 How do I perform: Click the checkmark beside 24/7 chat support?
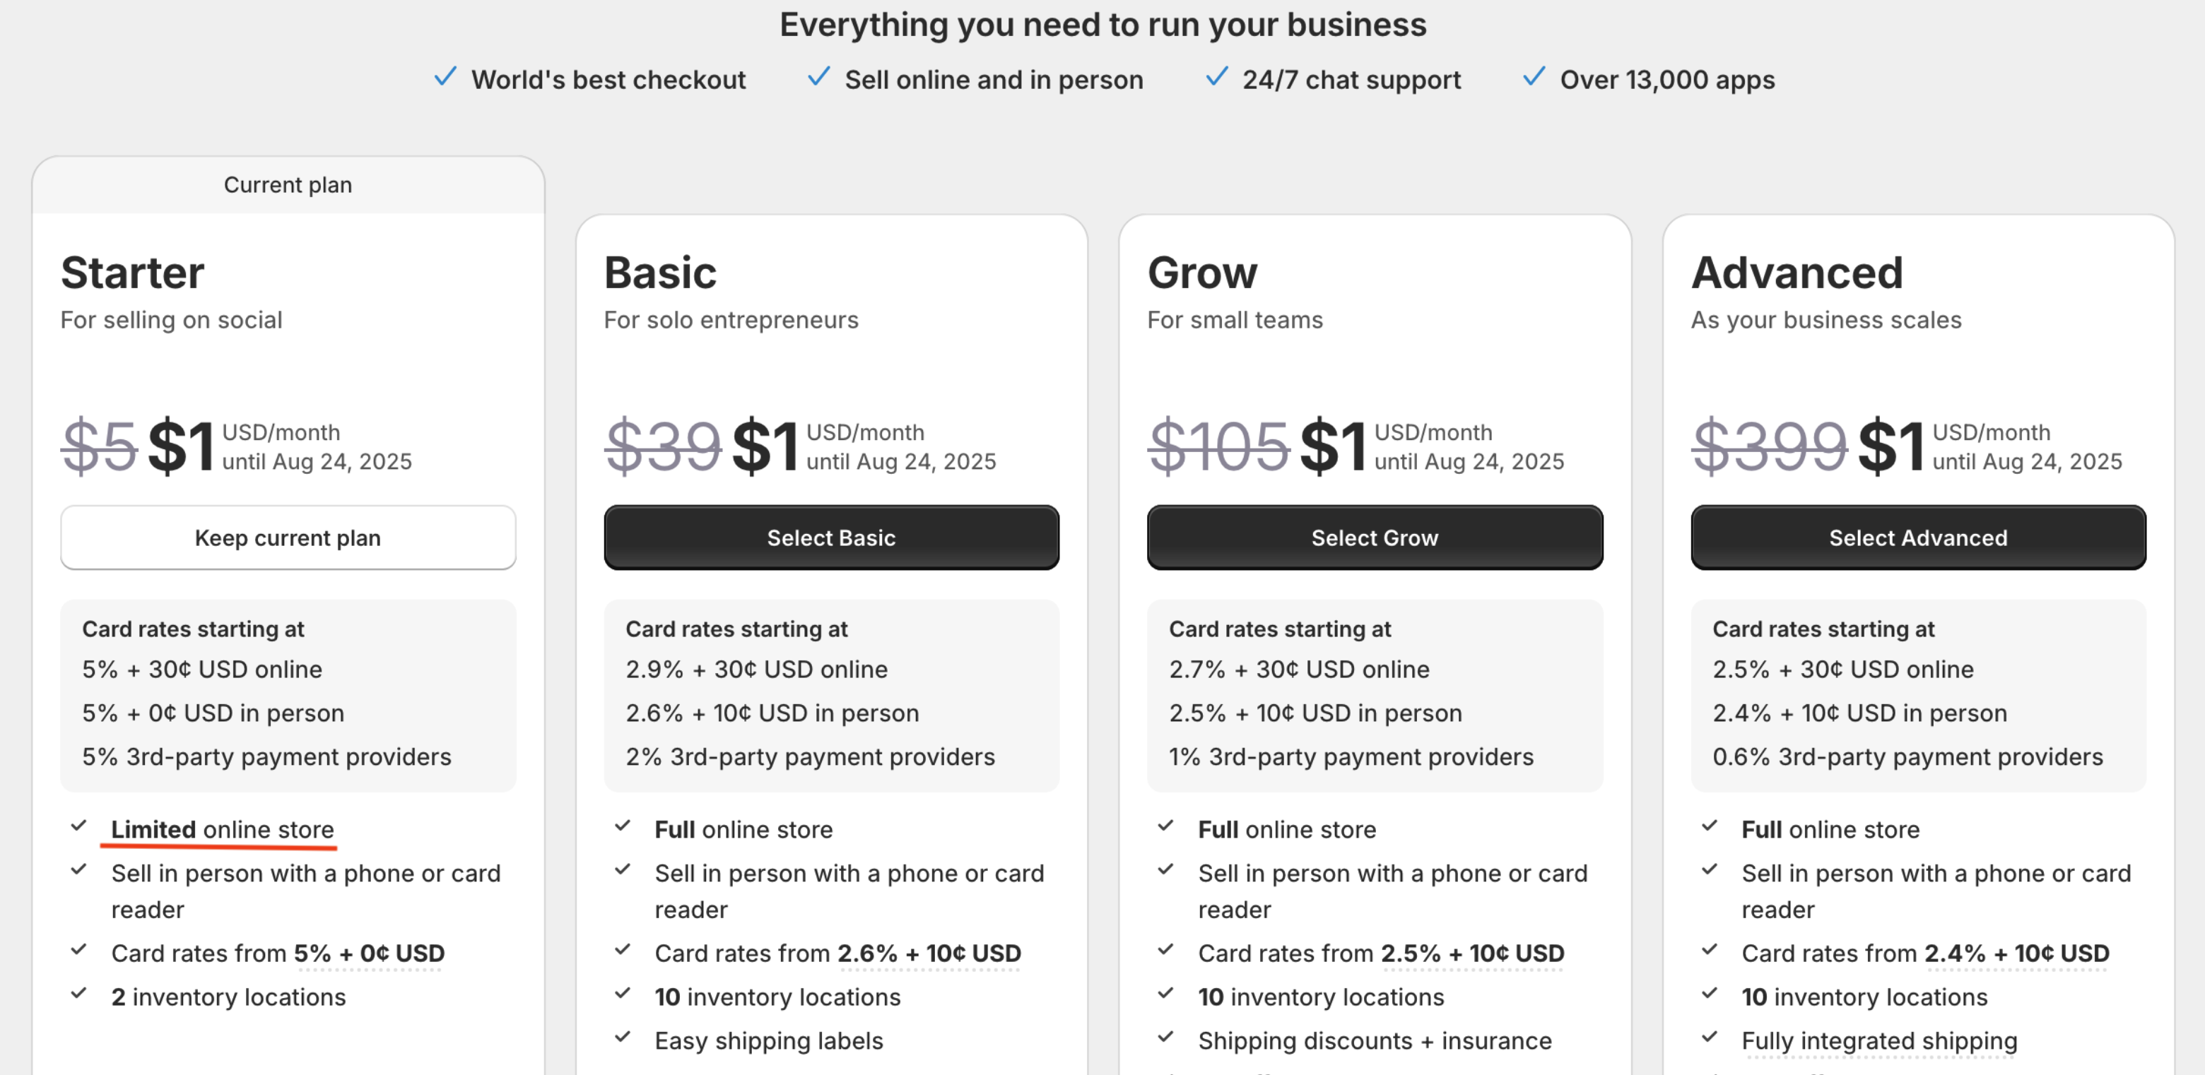click(x=1217, y=77)
